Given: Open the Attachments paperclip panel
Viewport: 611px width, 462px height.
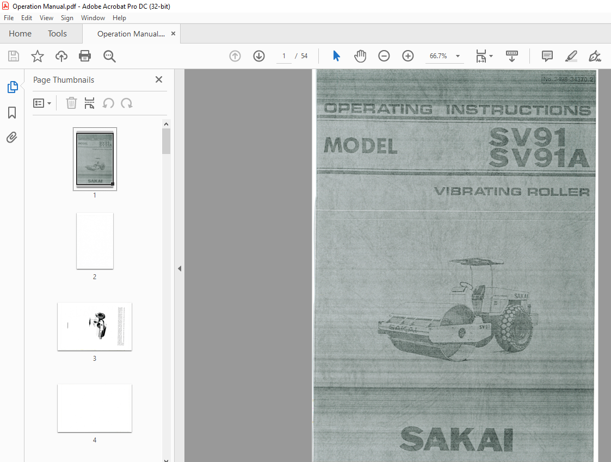Looking at the screenshot, I should click(x=12, y=137).
